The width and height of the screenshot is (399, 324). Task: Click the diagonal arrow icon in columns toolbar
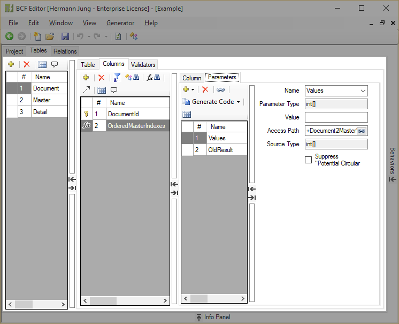tap(86, 89)
